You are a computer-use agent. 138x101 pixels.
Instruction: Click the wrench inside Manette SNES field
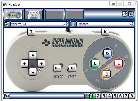pyautogui.click(x=65, y=24)
